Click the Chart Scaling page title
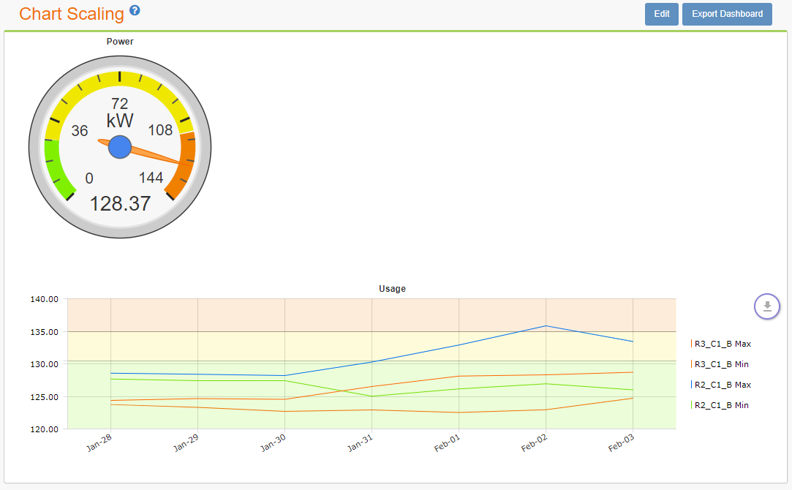This screenshot has width=792, height=490. (x=71, y=13)
